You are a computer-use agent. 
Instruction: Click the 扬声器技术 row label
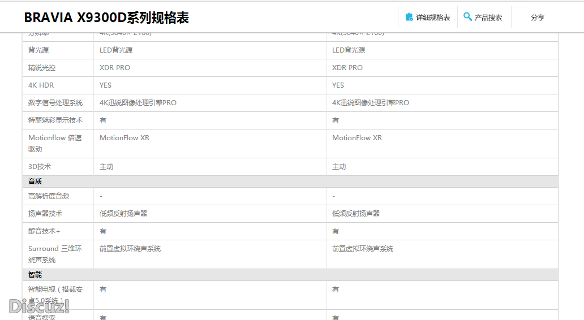[x=45, y=214]
